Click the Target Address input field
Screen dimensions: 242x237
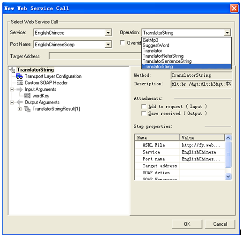click(95, 56)
